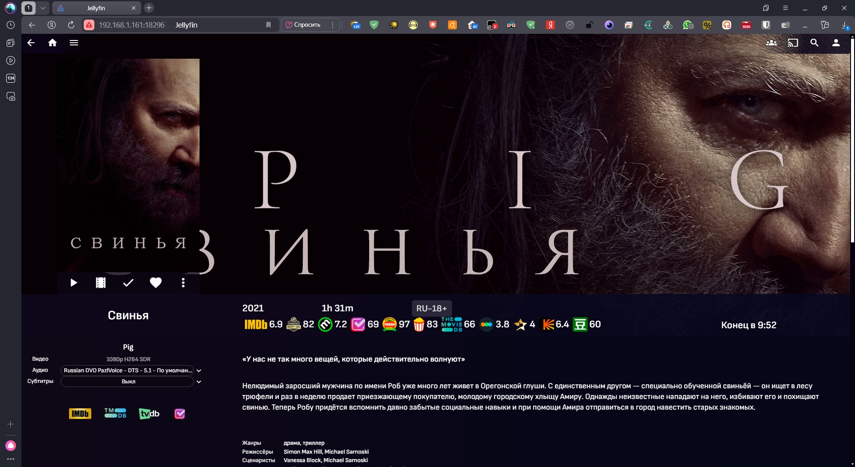Open the browser downloads arrow
Screen dimensions: 855x467
(x=845, y=25)
